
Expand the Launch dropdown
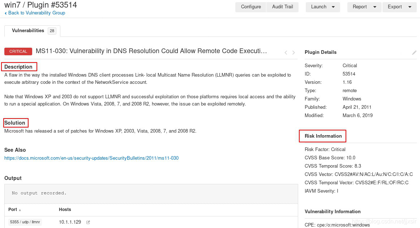[323, 7]
